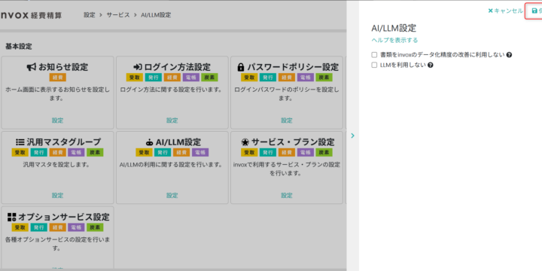Click the invox 経費精算 logo

click(x=31, y=15)
